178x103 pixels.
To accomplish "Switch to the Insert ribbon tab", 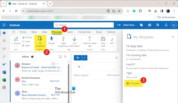I will tap(70, 32).
